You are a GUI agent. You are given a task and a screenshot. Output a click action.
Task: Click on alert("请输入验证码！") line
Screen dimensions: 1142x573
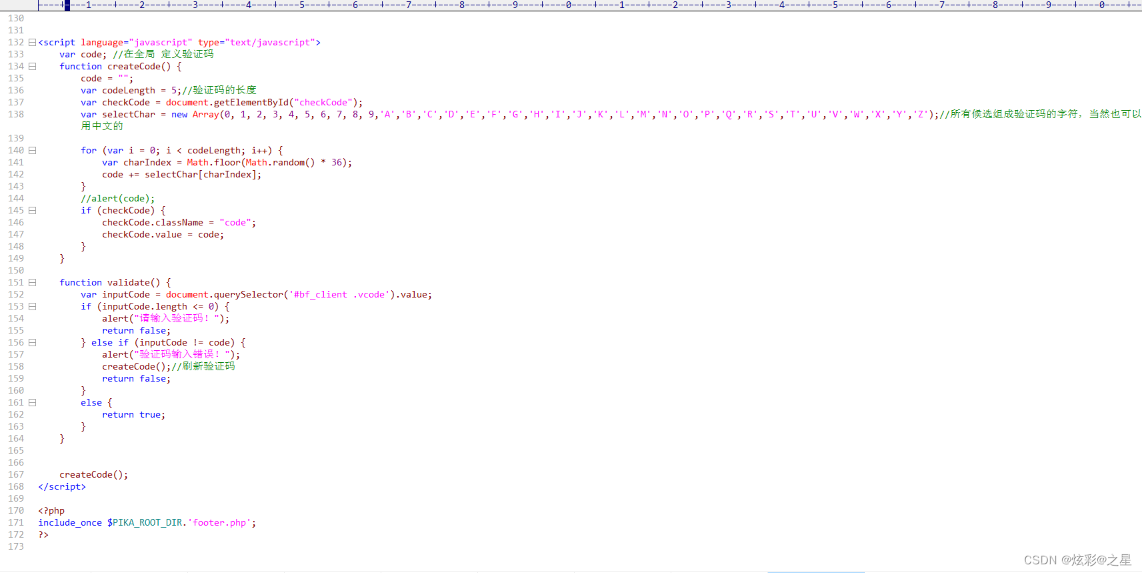pyautogui.click(x=165, y=319)
